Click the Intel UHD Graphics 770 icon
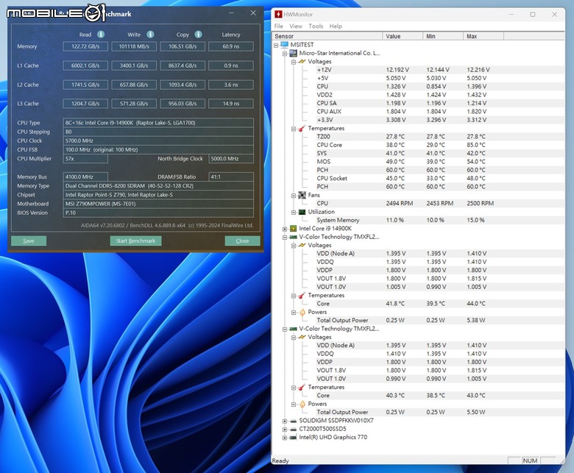Viewport: 574px width, 473px height. tap(293, 438)
